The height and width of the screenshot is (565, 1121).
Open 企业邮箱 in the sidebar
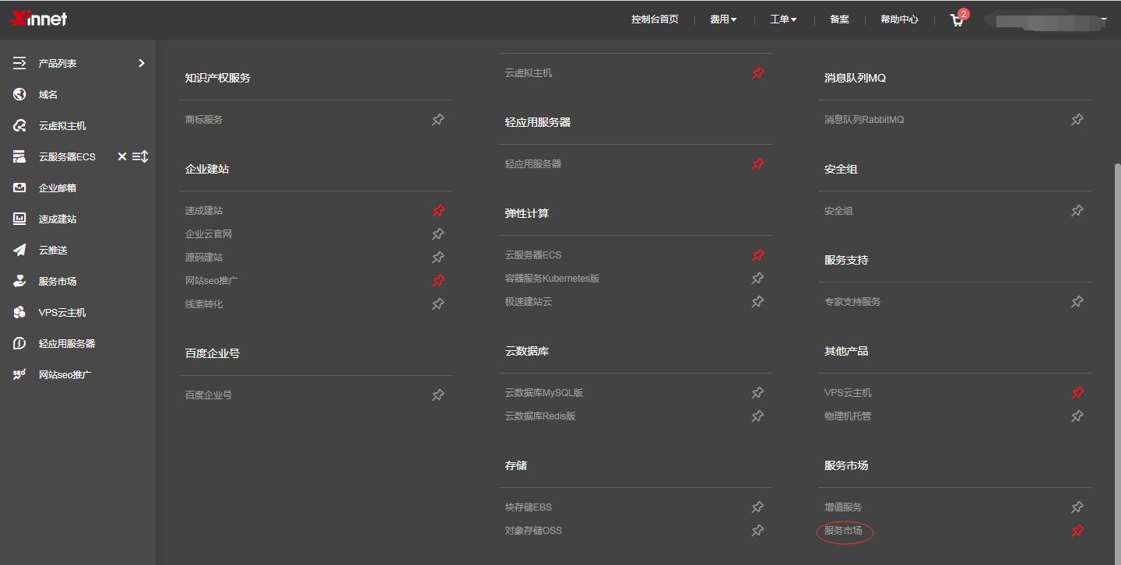point(58,188)
